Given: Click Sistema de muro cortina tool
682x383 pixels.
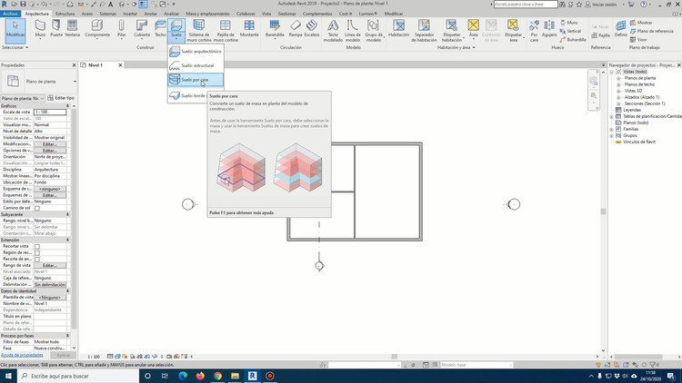Looking at the screenshot, I should (199, 30).
